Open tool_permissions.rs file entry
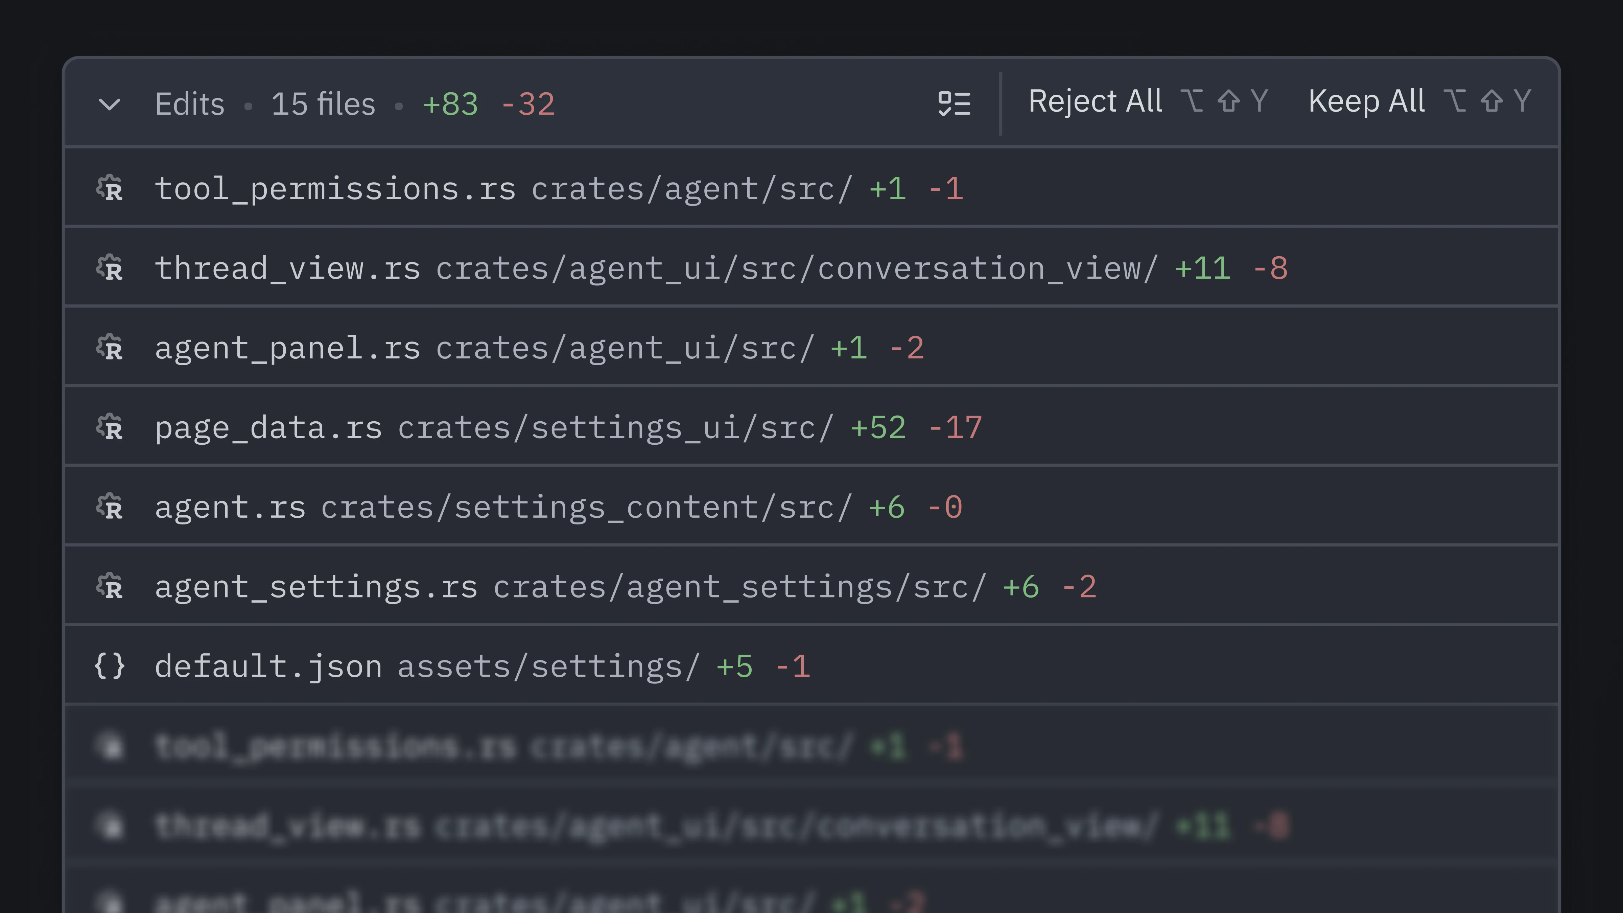This screenshot has height=913, width=1623. (334, 188)
